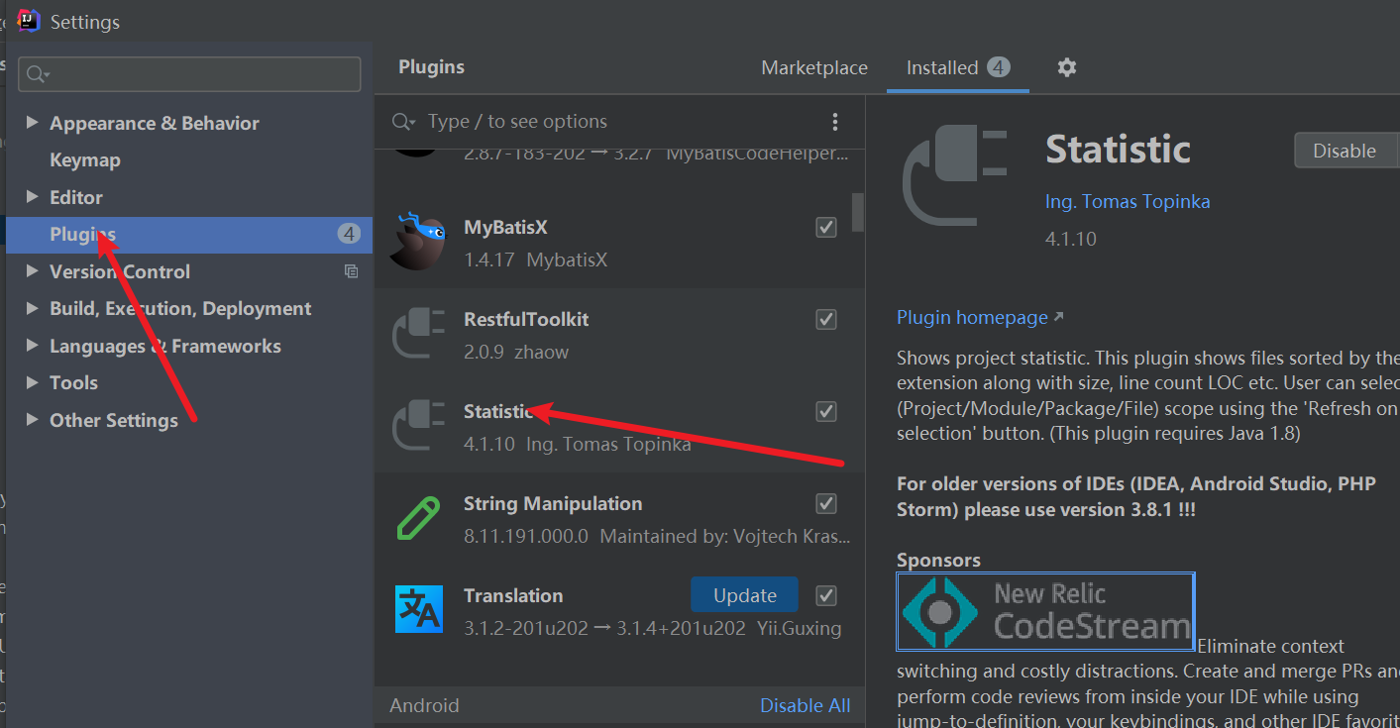Click the IntelliJ IDEA logo in title bar
The image size is (1400, 728).
pyautogui.click(x=29, y=21)
